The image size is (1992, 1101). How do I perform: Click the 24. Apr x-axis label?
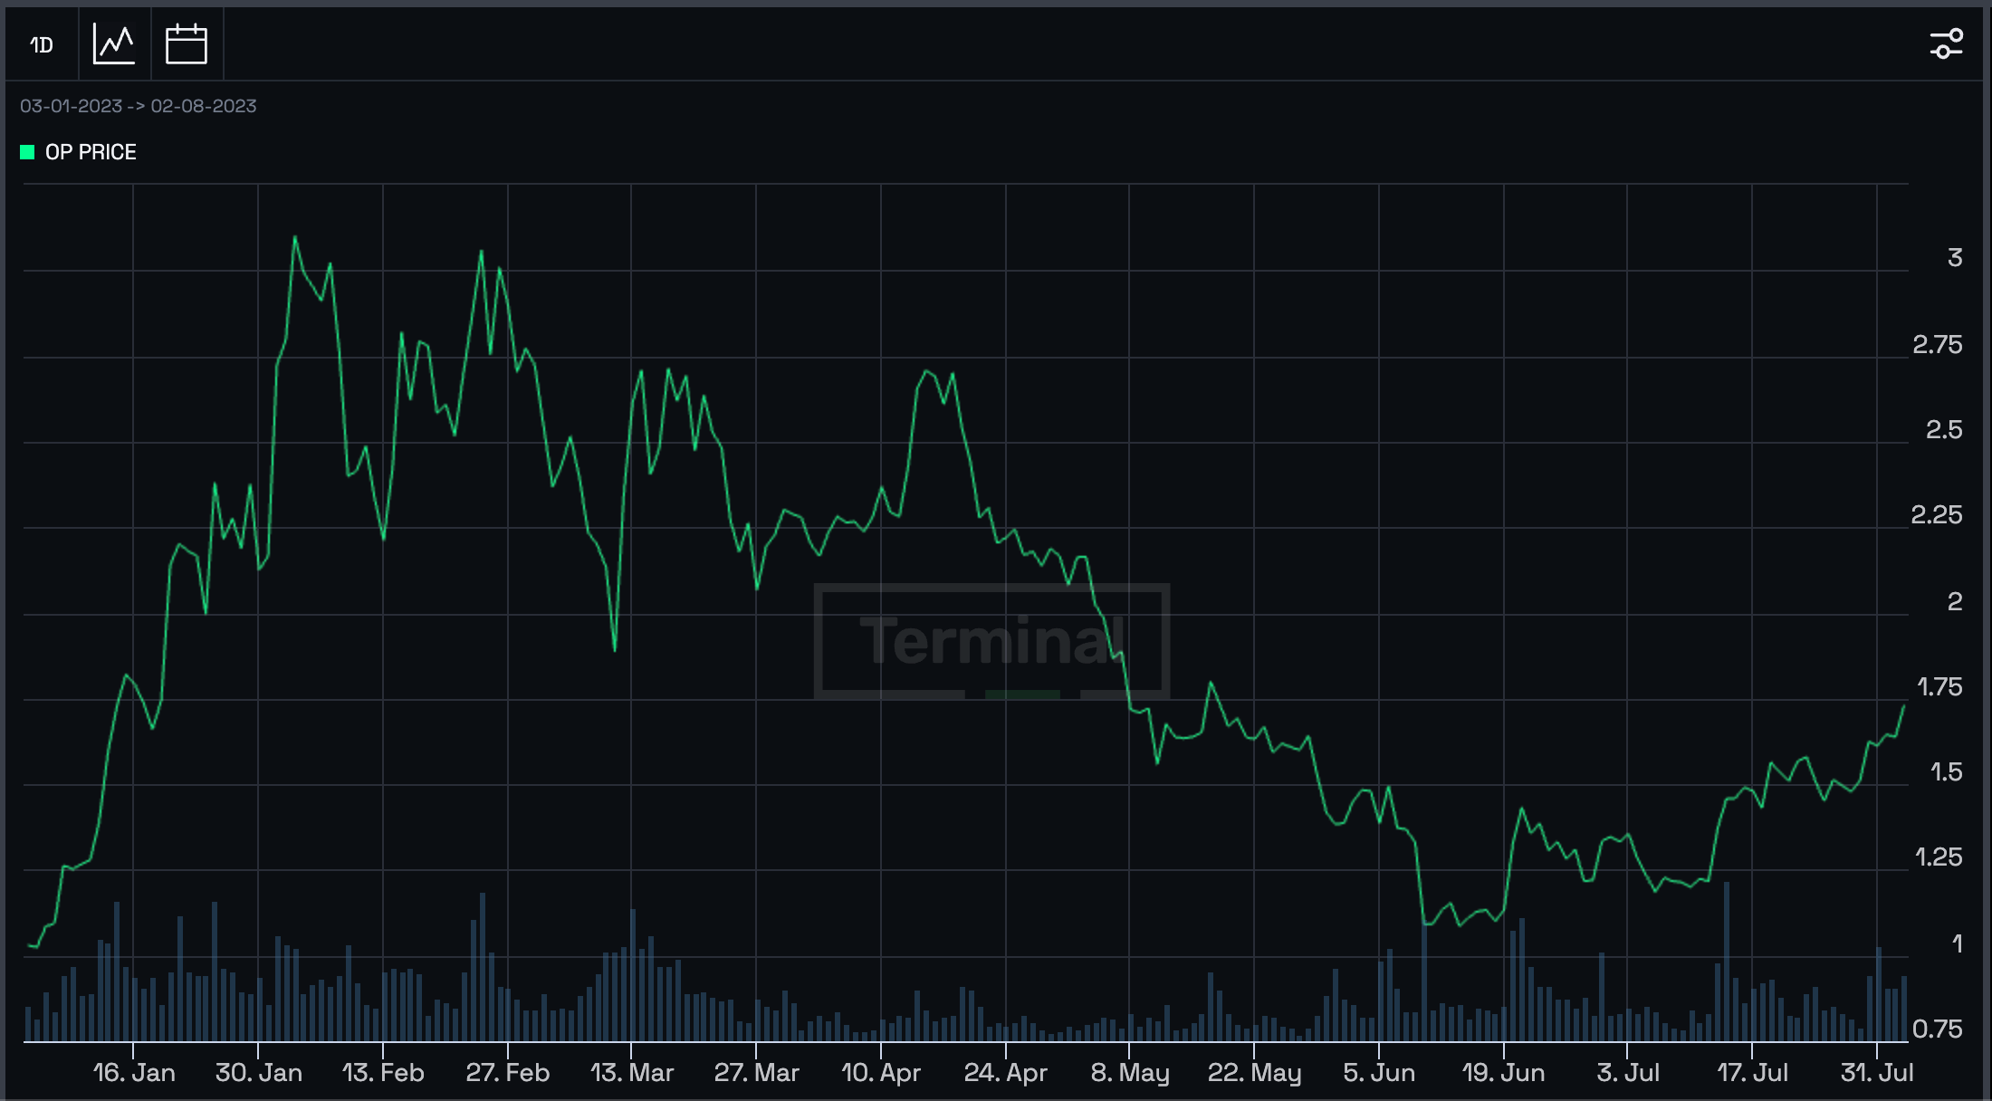click(x=1006, y=1073)
